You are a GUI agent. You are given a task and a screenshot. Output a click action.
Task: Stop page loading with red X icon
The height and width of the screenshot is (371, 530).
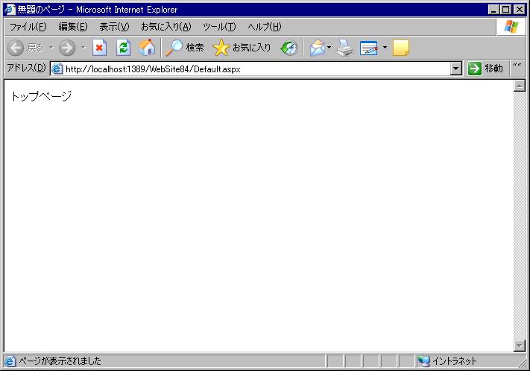coord(99,48)
